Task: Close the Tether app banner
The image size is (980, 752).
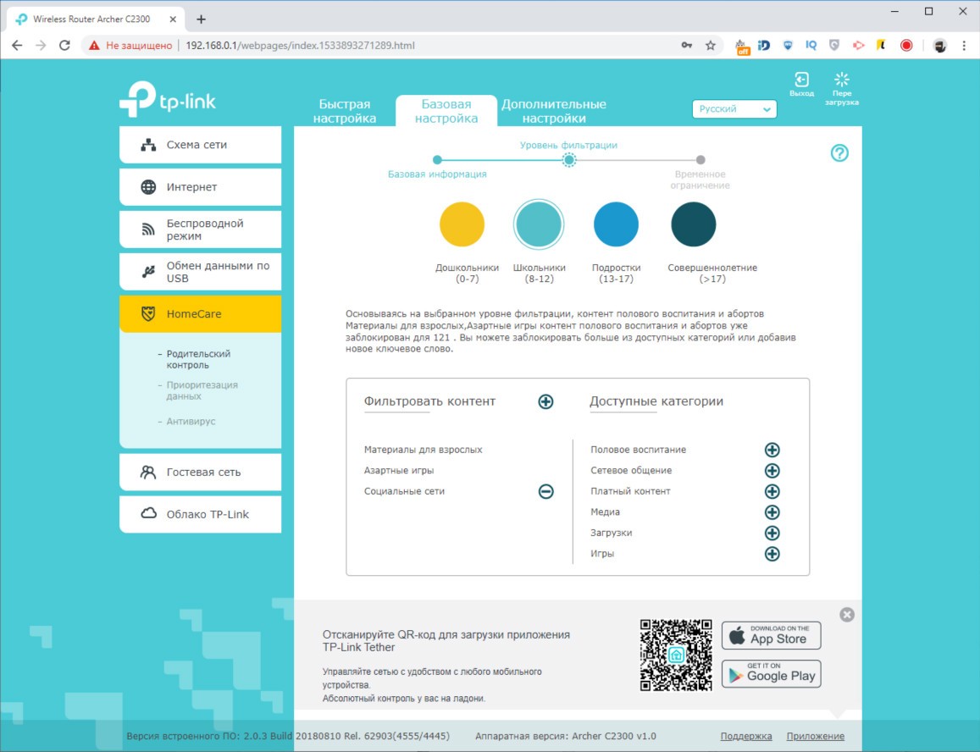Action: 847,615
